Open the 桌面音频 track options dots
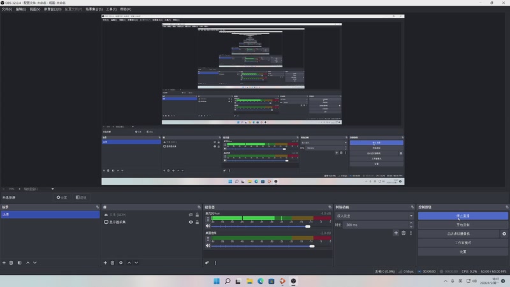 click(x=208, y=239)
